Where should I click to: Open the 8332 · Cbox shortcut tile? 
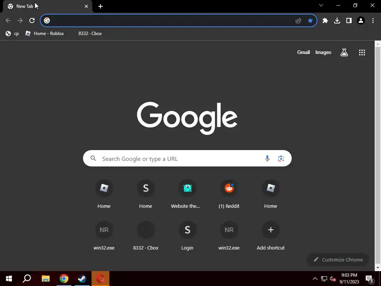(x=145, y=236)
